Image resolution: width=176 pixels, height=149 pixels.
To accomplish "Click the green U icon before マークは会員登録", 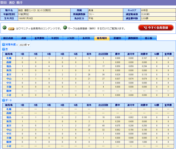I will coord(65,28).
